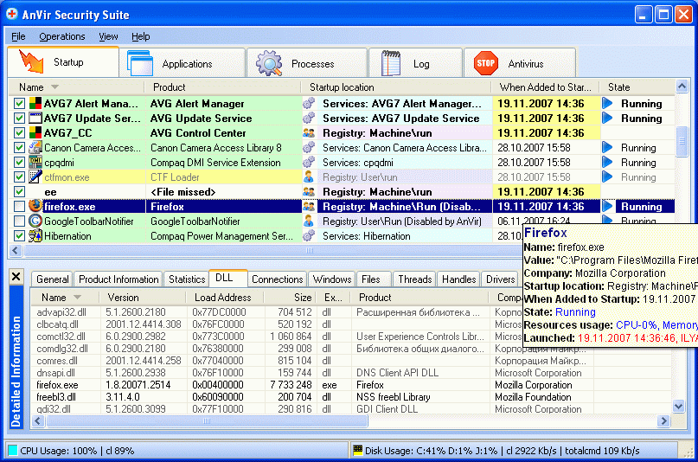Open the General details tab
698x462 pixels.
click(53, 279)
